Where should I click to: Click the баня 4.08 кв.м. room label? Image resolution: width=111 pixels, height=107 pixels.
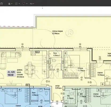click(x=57, y=54)
